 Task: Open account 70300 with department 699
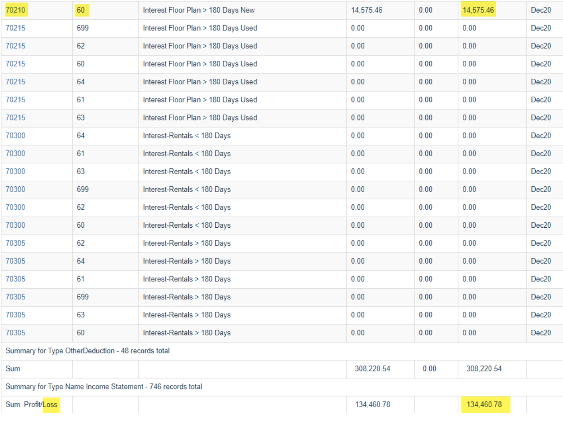pyautogui.click(x=15, y=189)
